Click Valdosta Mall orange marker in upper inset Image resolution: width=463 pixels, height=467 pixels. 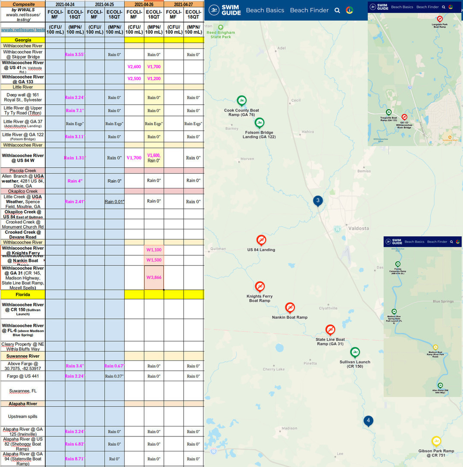[450, 137]
